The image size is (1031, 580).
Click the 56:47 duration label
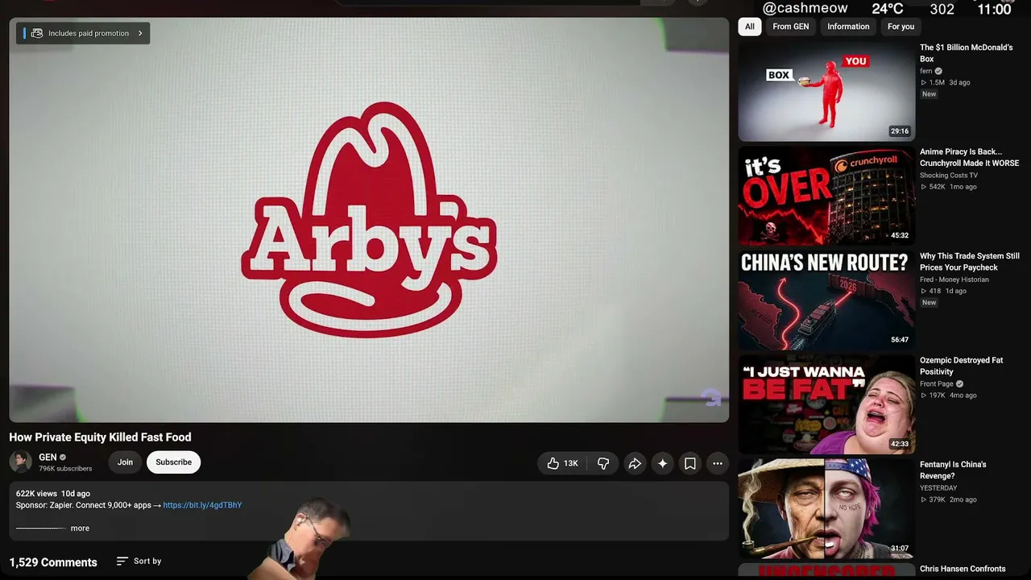pos(900,340)
